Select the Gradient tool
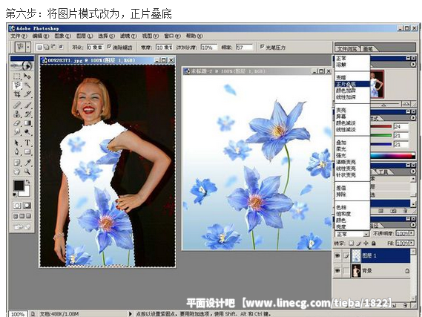 [27, 123]
